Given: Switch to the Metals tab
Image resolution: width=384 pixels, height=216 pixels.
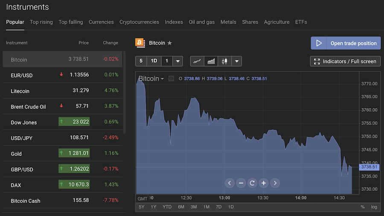Looking at the screenshot, I should (228, 22).
